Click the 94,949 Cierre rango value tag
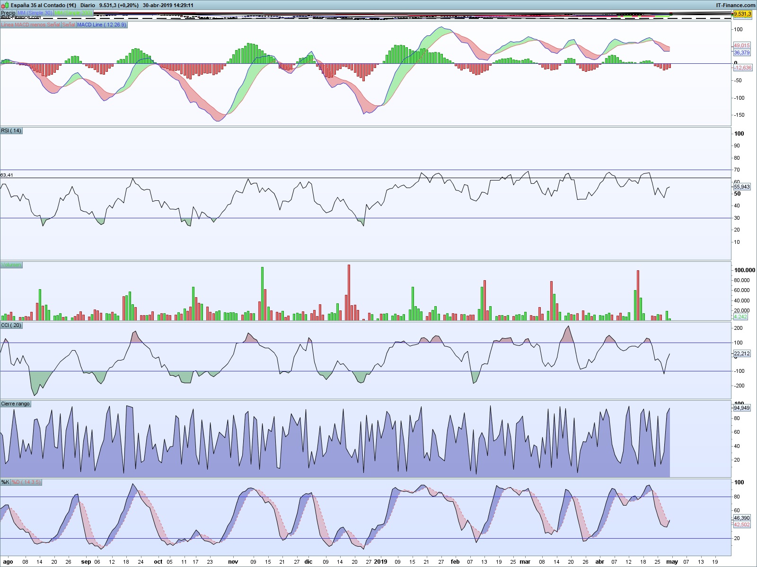This screenshot has width=757, height=567. coord(742,408)
